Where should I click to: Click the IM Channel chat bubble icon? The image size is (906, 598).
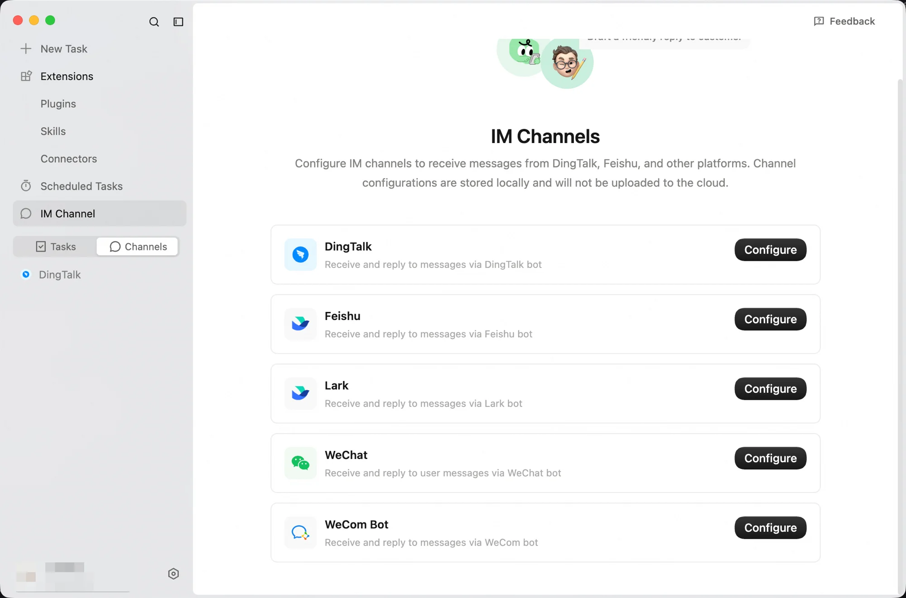(26, 214)
